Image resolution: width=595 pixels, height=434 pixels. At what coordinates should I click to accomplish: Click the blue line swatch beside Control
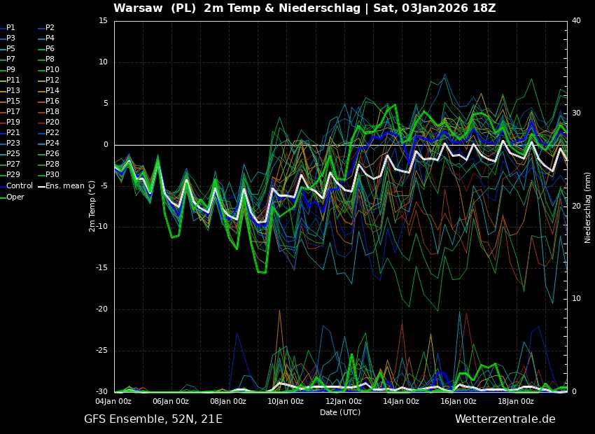2,186
